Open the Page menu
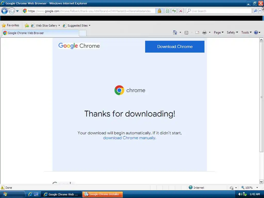The width and height of the screenshot is (264, 198). tap(219, 32)
